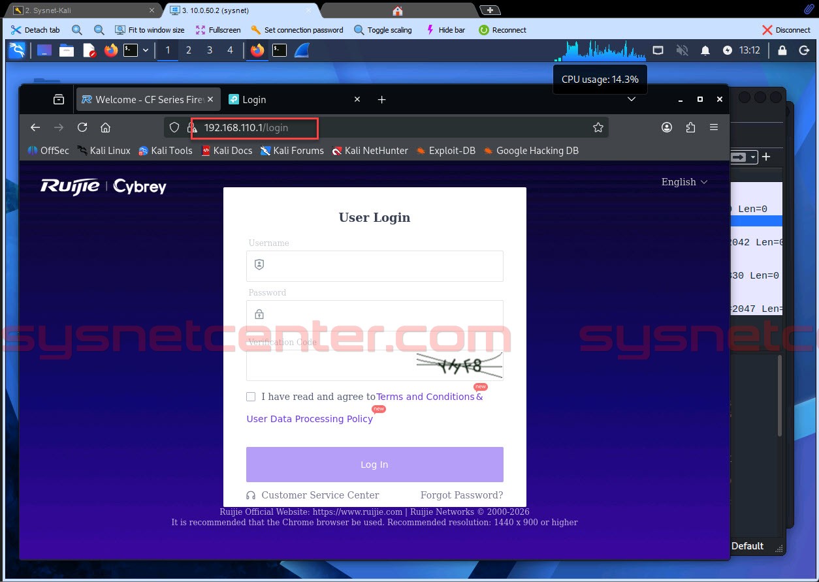
Task: Open the Google Hacking DB bookmark
Action: click(531, 151)
